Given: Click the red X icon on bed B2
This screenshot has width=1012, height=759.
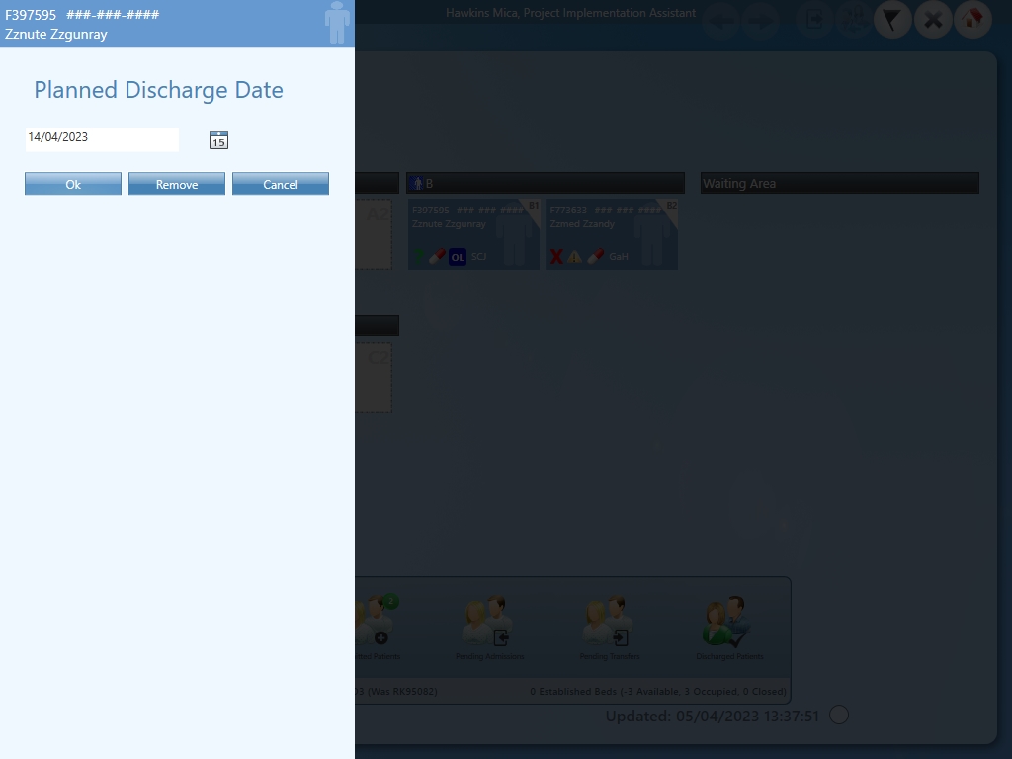Looking at the screenshot, I should click(556, 257).
